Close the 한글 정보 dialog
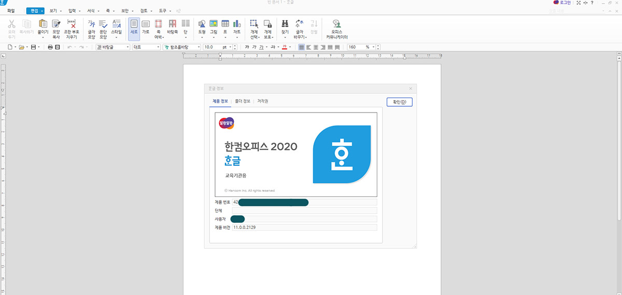 pyautogui.click(x=411, y=89)
